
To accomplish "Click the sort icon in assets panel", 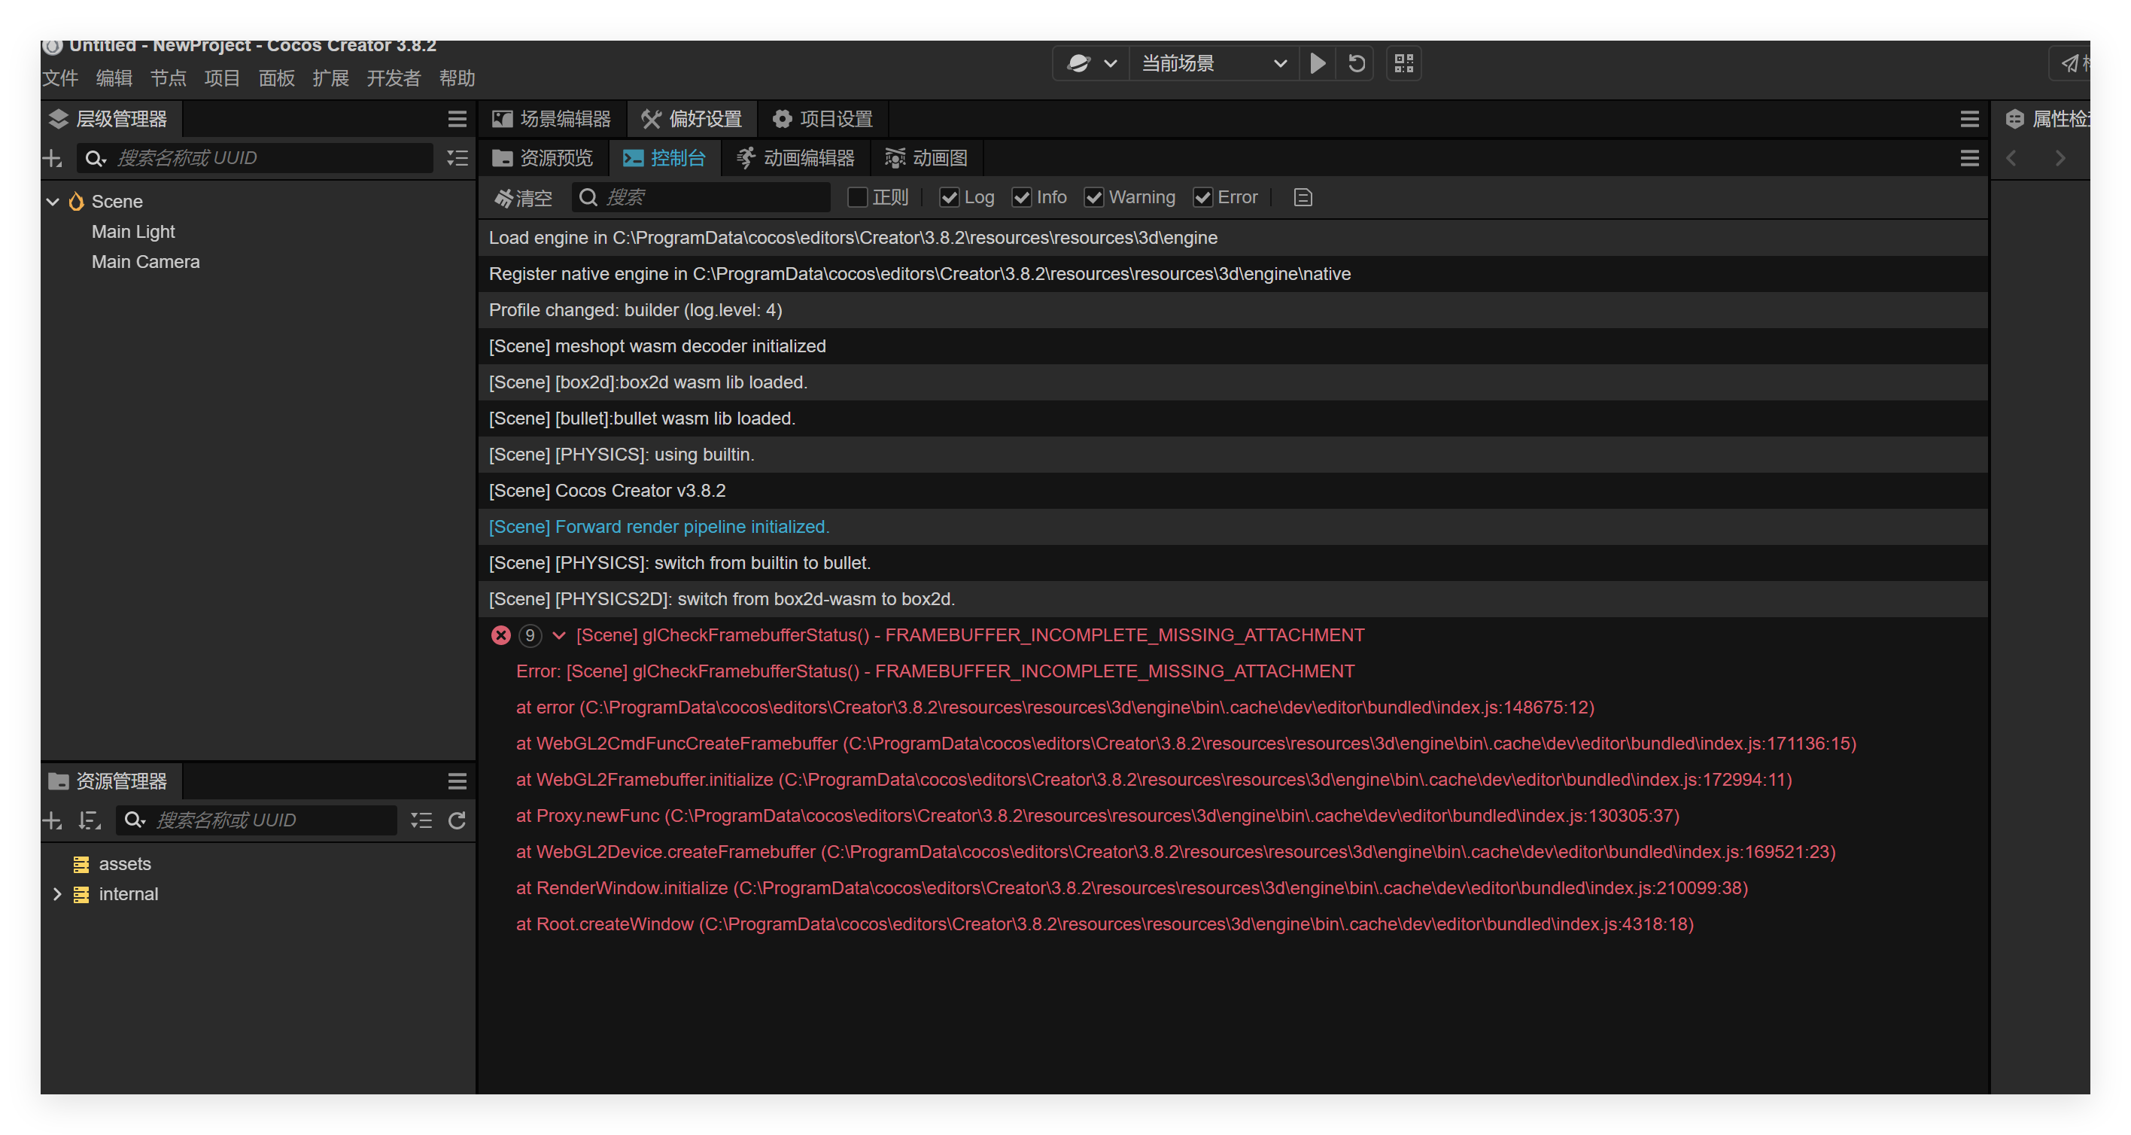I will [90, 820].
